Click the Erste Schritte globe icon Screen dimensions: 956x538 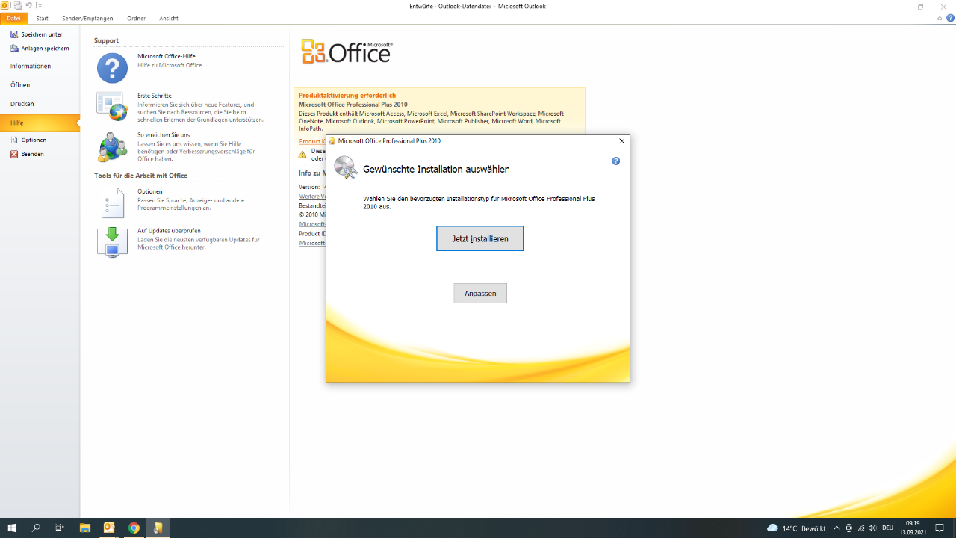(112, 106)
